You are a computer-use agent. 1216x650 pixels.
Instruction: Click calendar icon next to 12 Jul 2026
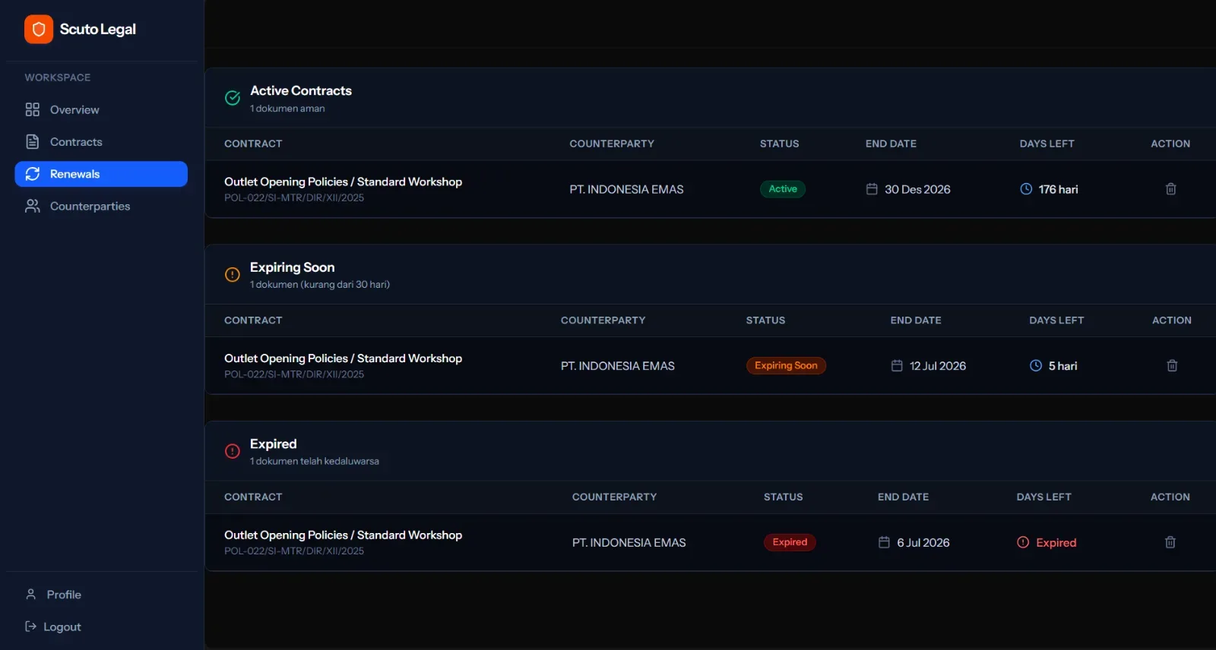point(897,366)
